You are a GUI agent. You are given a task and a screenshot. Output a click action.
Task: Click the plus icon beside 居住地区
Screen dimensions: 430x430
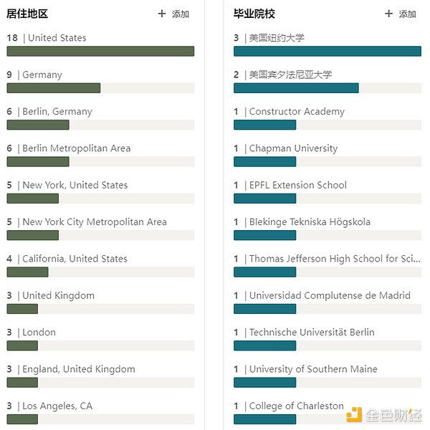click(x=162, y=14)
